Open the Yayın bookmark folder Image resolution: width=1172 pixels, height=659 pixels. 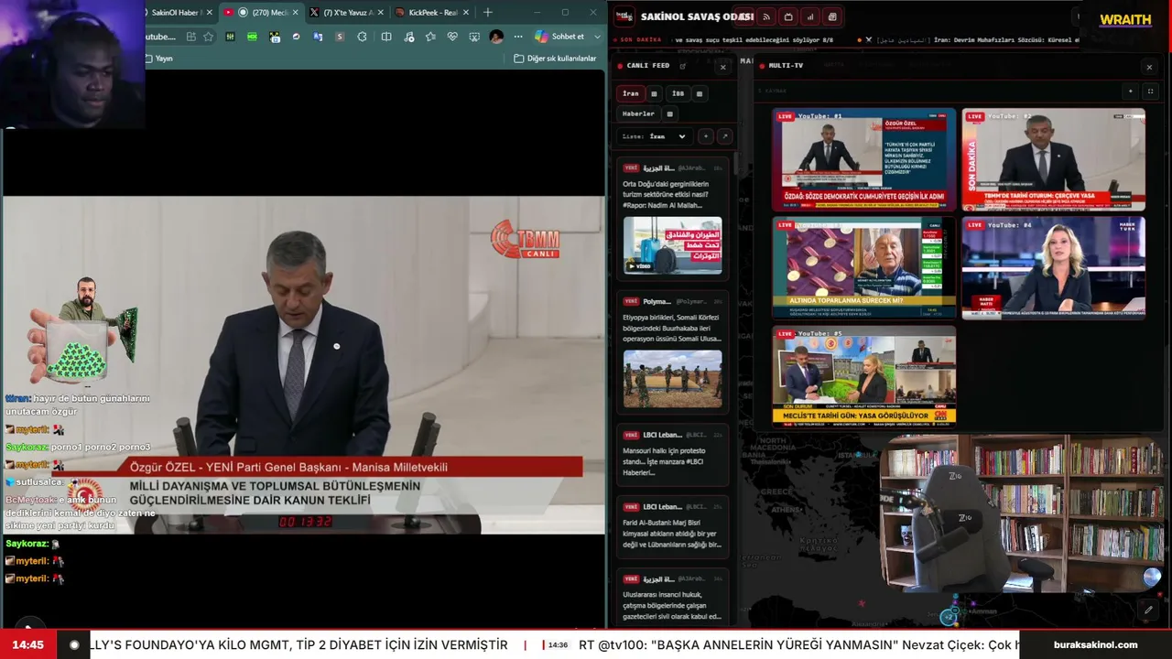coord(159,59)
